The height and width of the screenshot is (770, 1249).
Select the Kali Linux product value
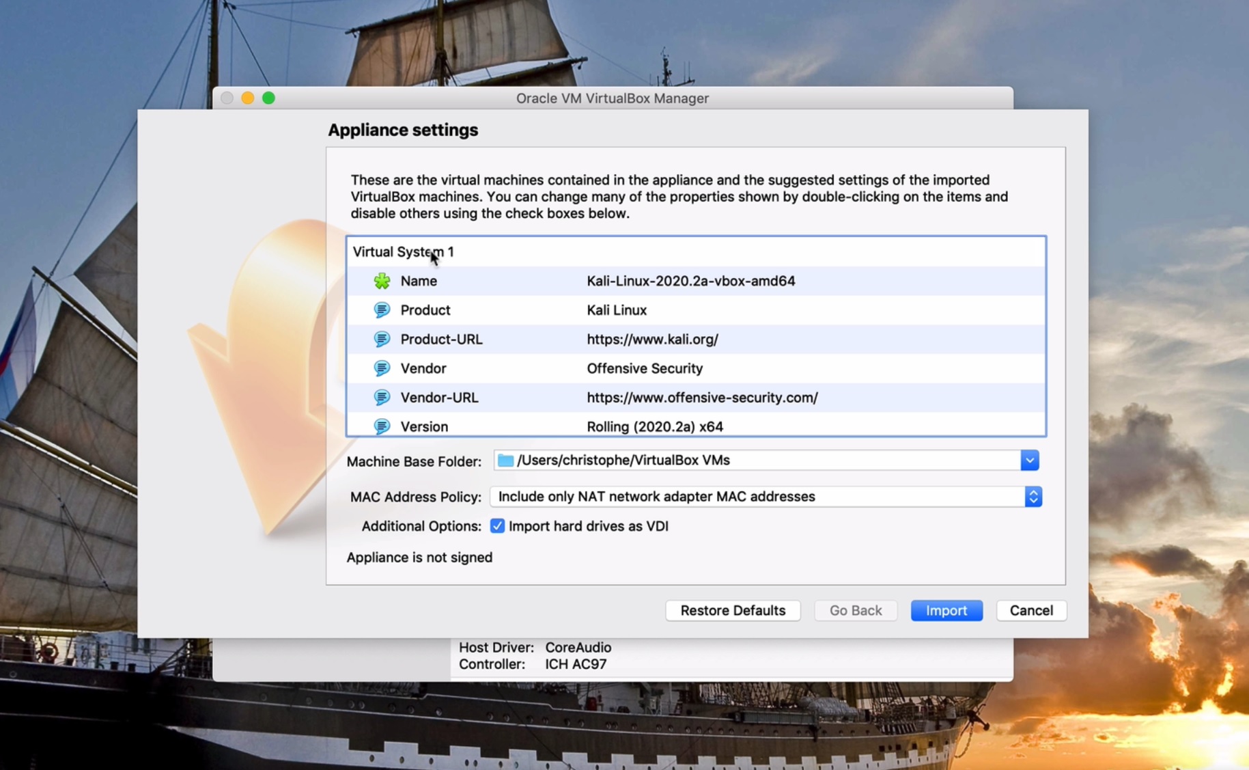point(617,310)
